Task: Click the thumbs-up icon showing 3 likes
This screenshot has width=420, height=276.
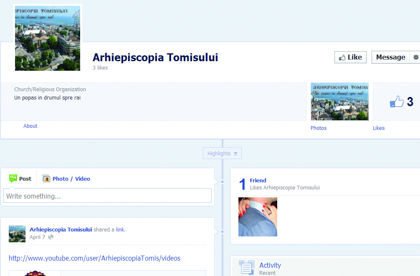Action: [397, 102]
